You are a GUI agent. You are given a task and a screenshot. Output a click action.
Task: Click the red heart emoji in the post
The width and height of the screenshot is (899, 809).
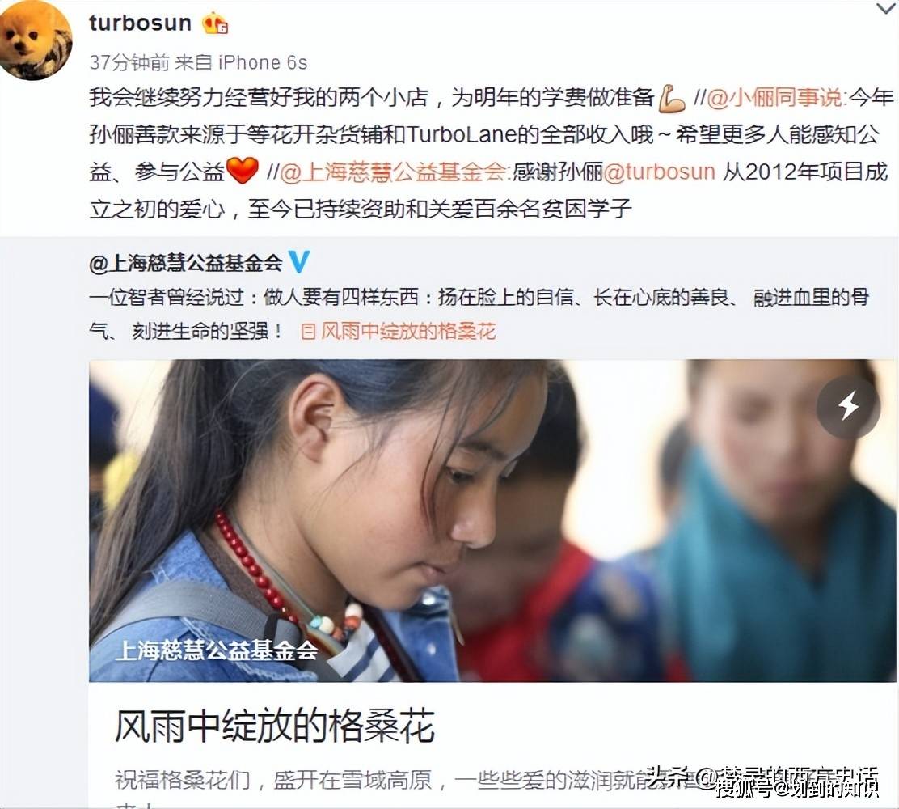(x=243, y=171)
